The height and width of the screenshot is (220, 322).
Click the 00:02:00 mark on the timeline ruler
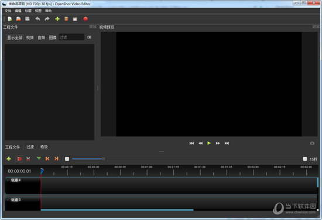coord(253,167)
